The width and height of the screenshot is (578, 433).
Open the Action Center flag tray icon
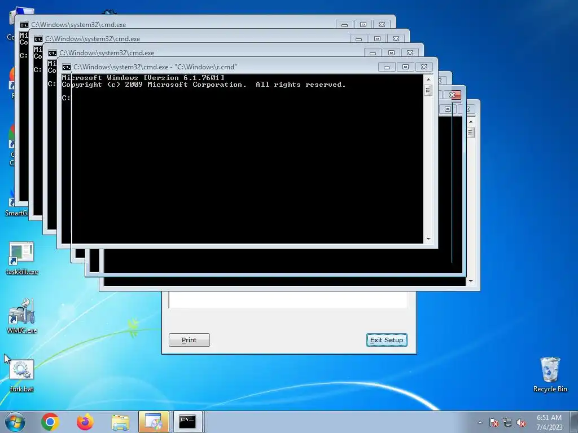tap(494, 422)
